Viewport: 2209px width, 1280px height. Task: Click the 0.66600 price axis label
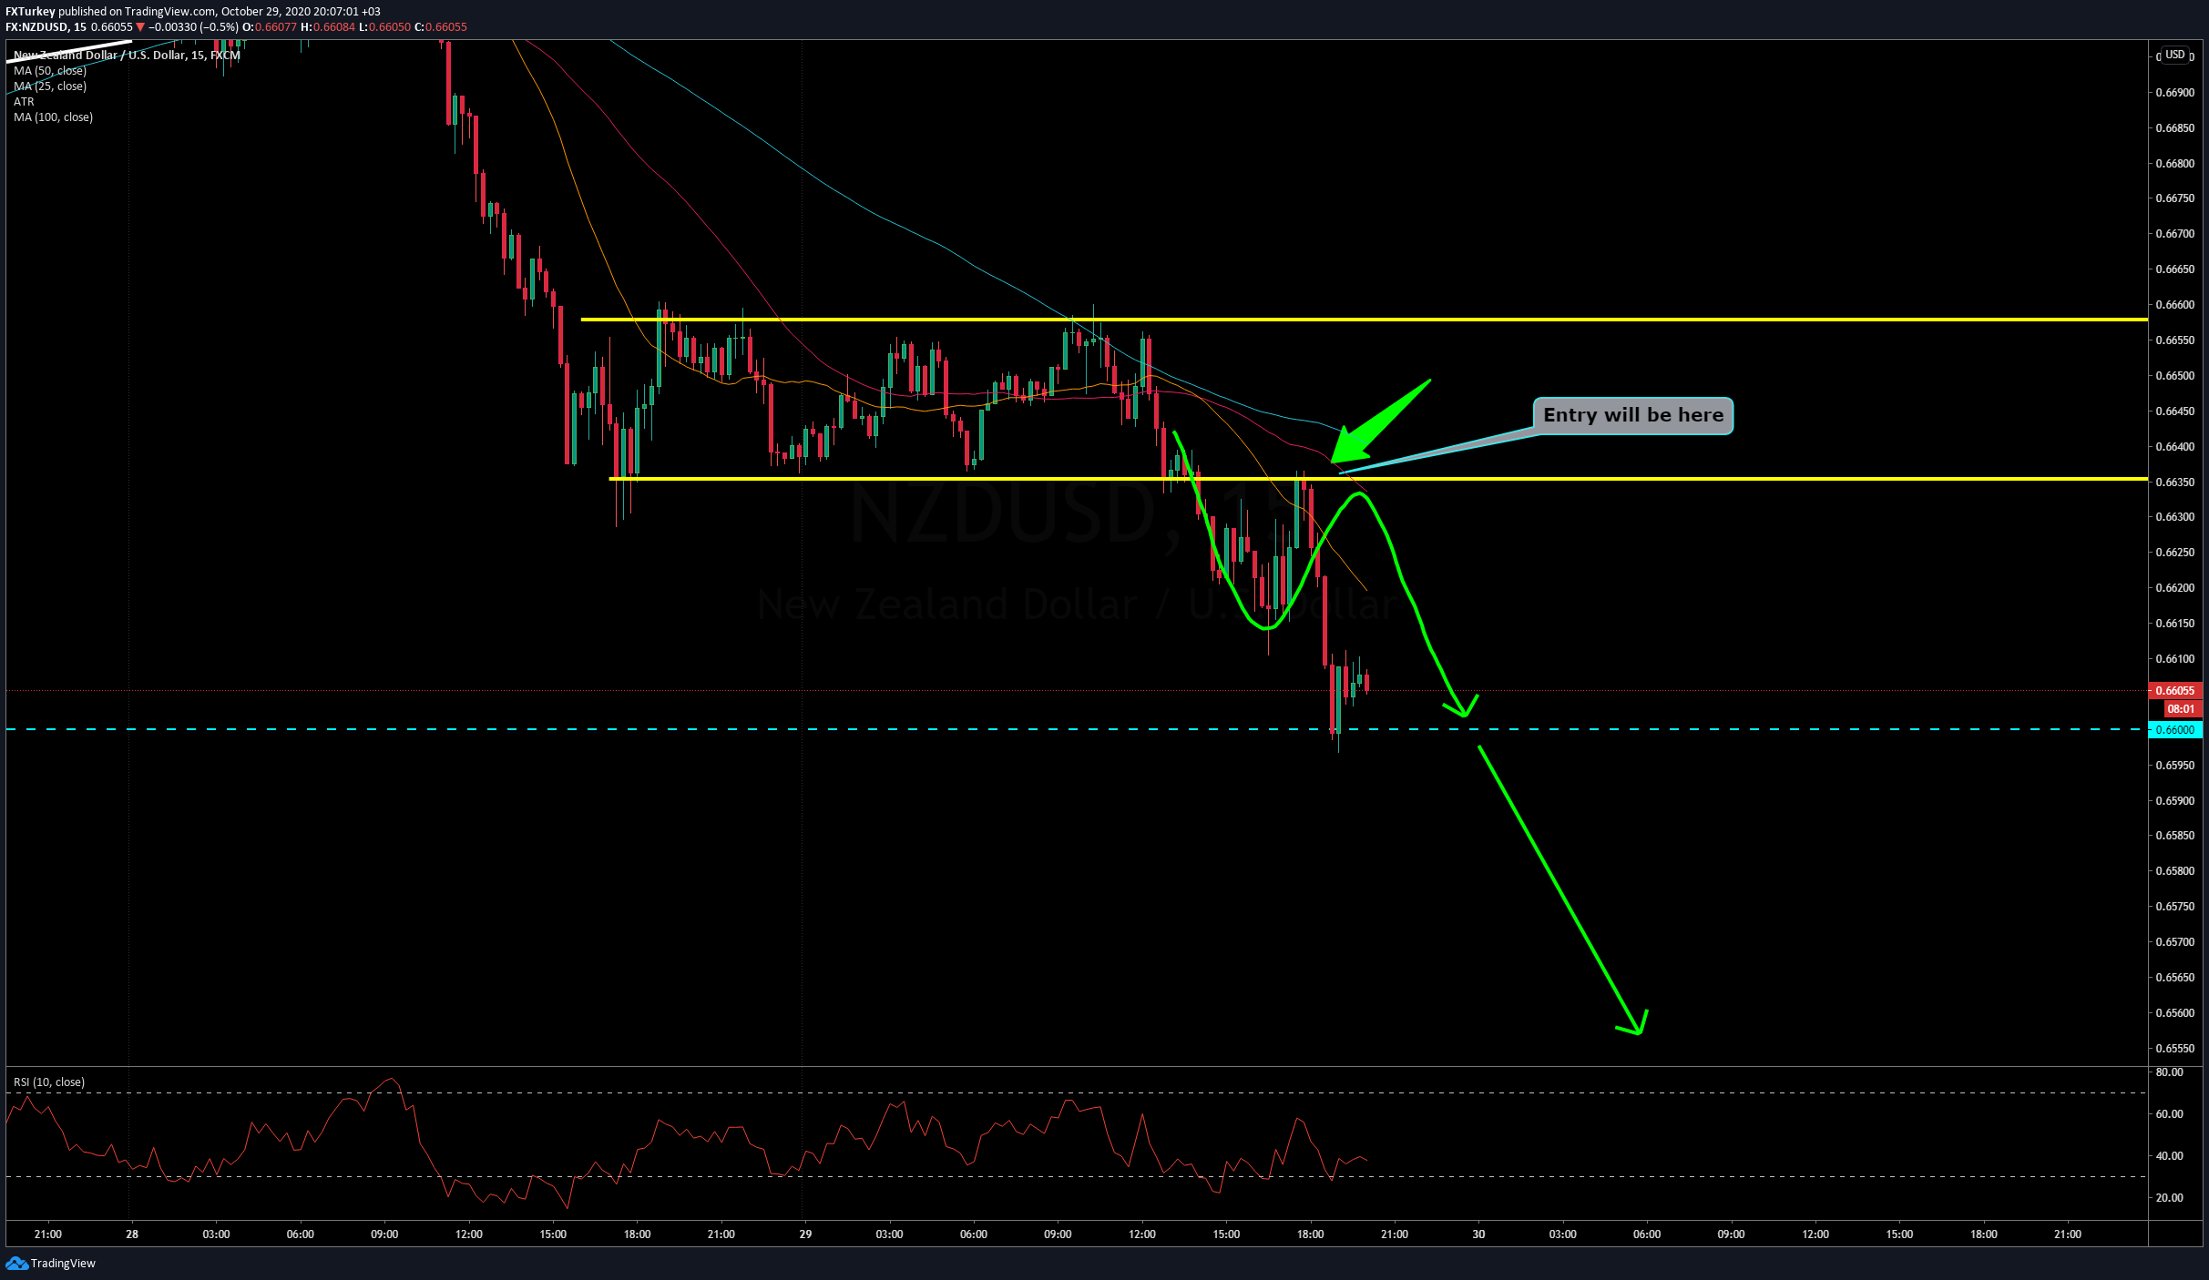pyautogui.click(x=2174, y=305)
